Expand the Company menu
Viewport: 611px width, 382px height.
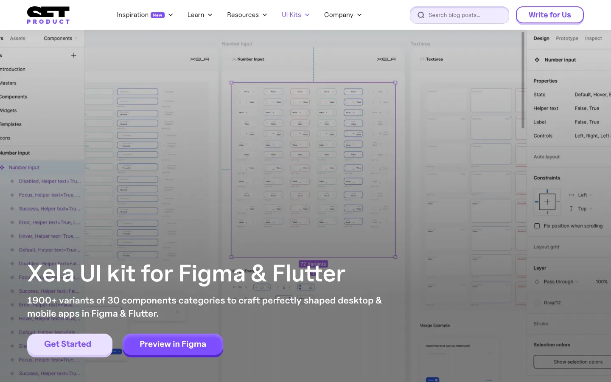[x=343, y=15]
